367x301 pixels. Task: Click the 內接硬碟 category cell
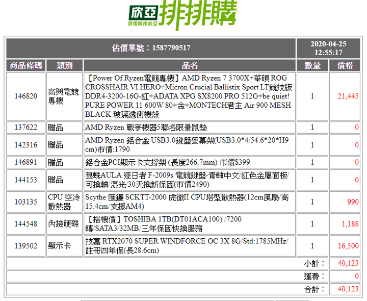[65, 224]
